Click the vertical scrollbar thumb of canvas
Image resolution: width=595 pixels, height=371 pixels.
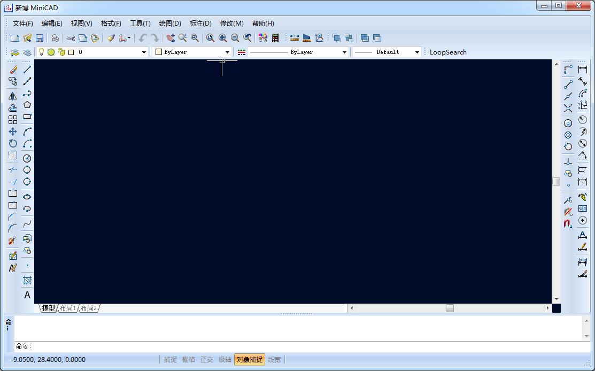(x=556, y=181)
